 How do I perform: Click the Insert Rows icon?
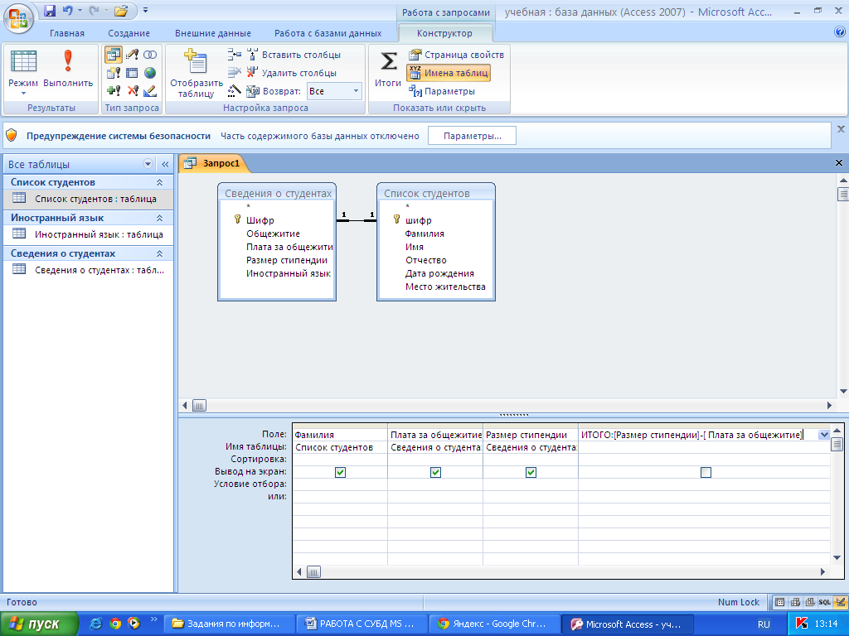[235, 55]
